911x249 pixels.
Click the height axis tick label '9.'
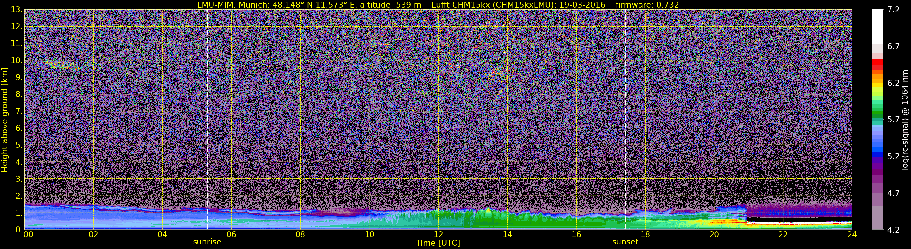(19, 77)
